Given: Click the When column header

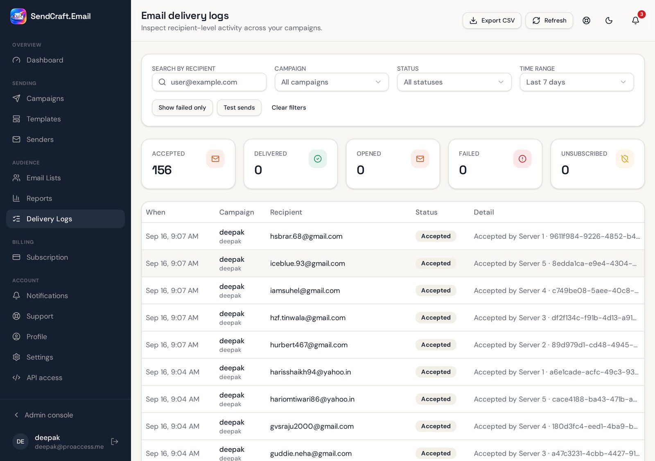Looking at the screenshot, I should (156, 212).
